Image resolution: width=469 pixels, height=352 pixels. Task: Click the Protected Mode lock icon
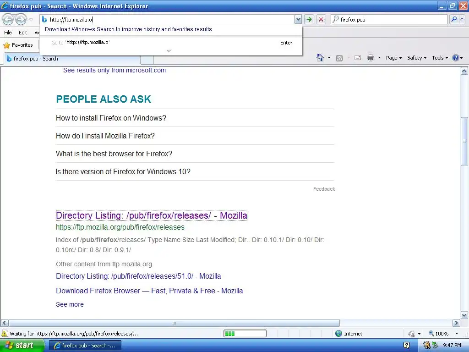point(412,334)
